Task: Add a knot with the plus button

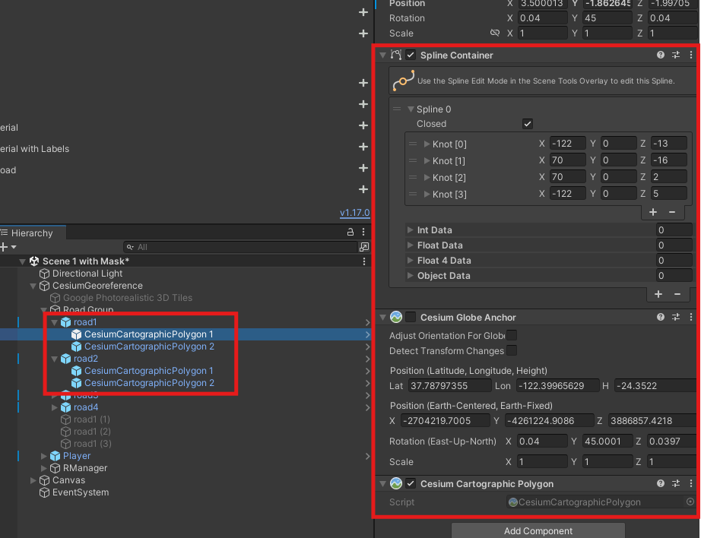Action: point(652,212)
